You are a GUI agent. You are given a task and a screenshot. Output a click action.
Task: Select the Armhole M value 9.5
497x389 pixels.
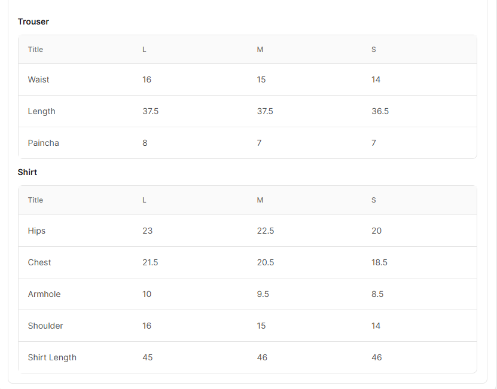click(263, 294)
